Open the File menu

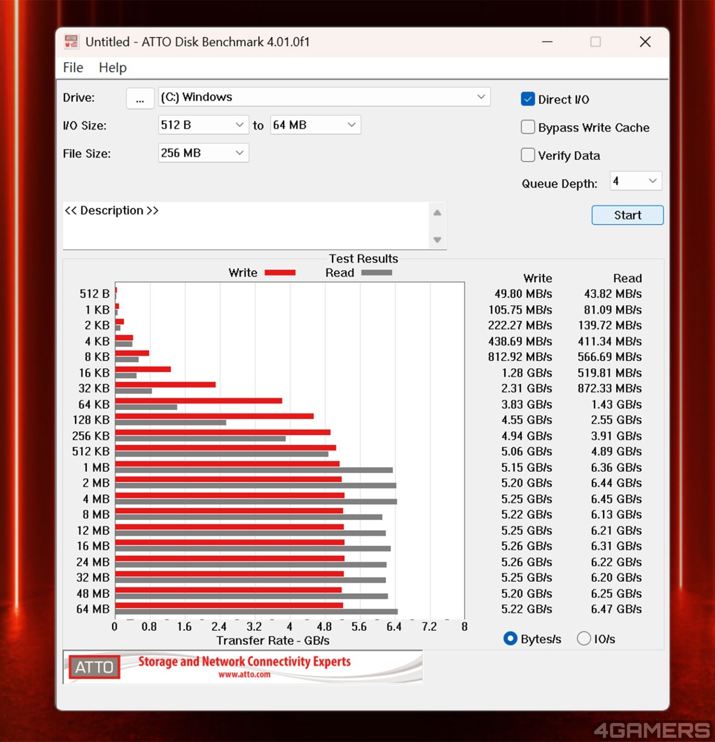[73, 68]
